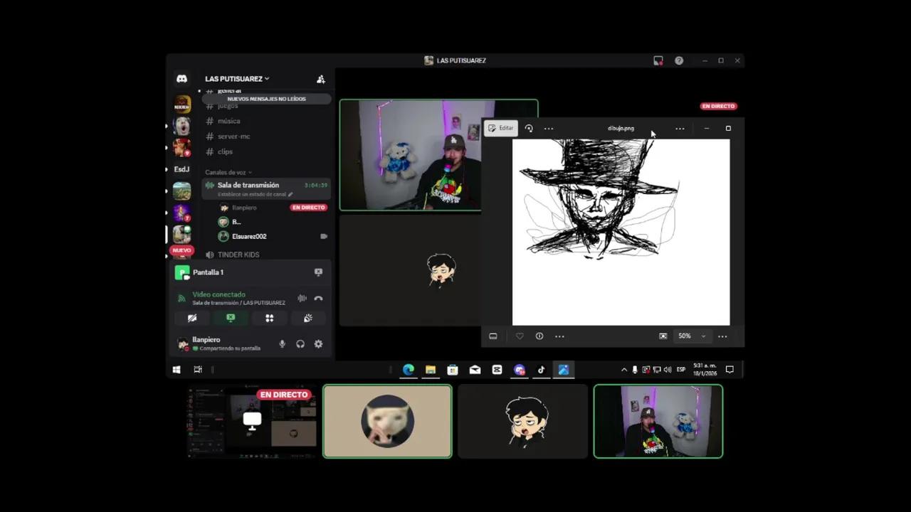Open the Photos title bar overflow menu
The height and width of the screenshot is (512, 911).
[x=680, y=128]
